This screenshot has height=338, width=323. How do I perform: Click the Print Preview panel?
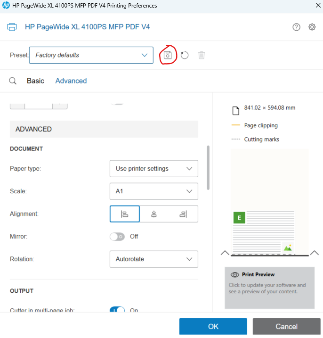point(270,288)
